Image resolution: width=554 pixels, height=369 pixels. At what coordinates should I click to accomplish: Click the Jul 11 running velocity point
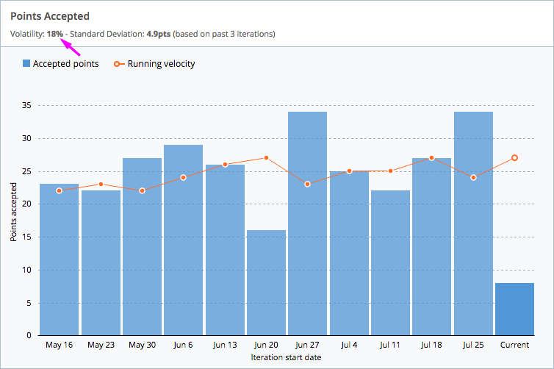(390, 171)
